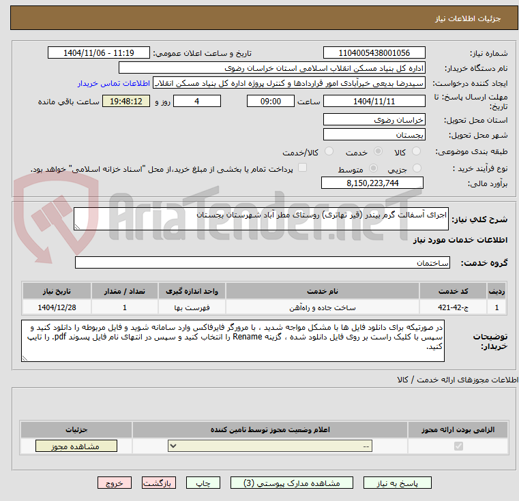Click the الزامی بودن ارائه مجوز header
This screenshot has width=519, height=501.
pyautogui.click(x=458, y=429)
